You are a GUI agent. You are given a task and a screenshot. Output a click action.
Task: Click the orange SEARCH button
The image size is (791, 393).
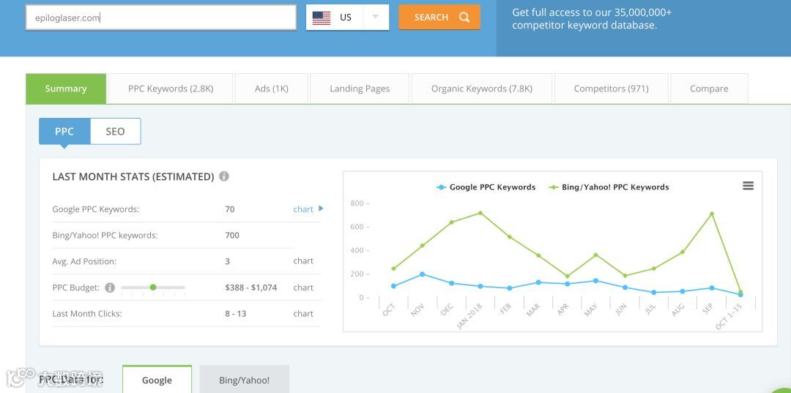click(x=439, y=17)
